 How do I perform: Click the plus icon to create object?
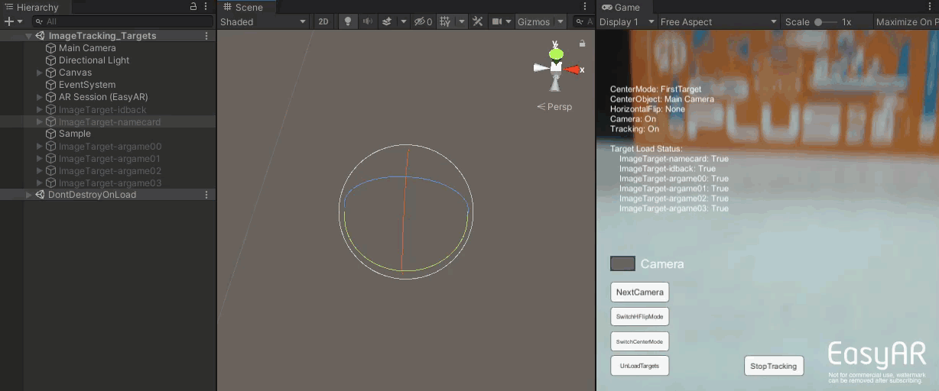(x=9, y=21)
